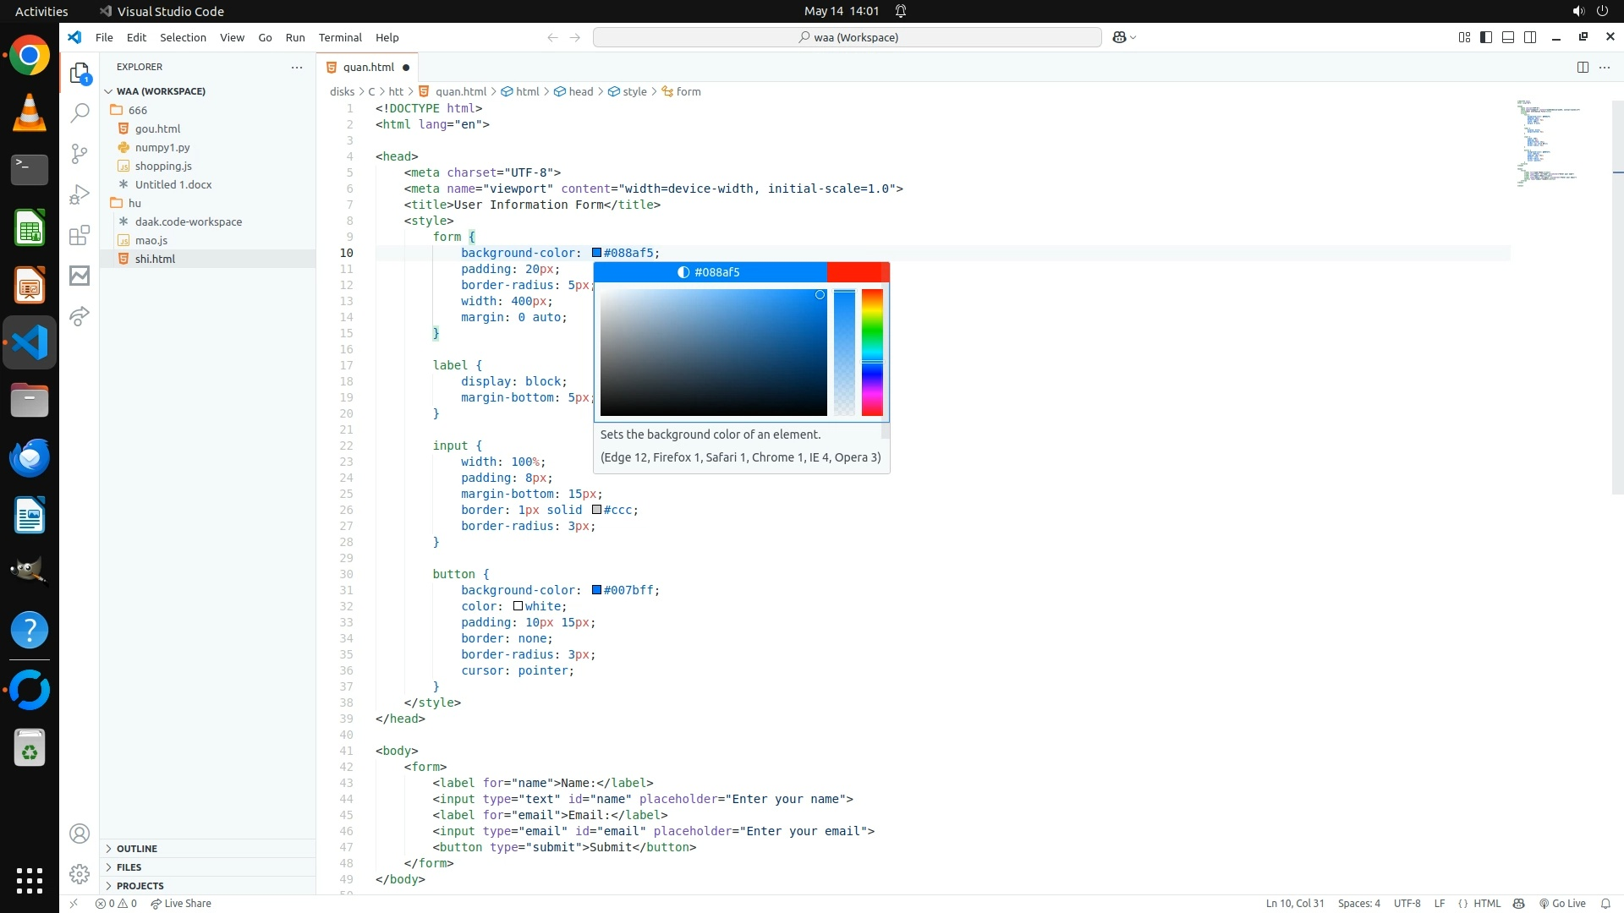Open the Source Control view
The height and width of the screenshot is (913, 1624).
click(x=80, y=153)
